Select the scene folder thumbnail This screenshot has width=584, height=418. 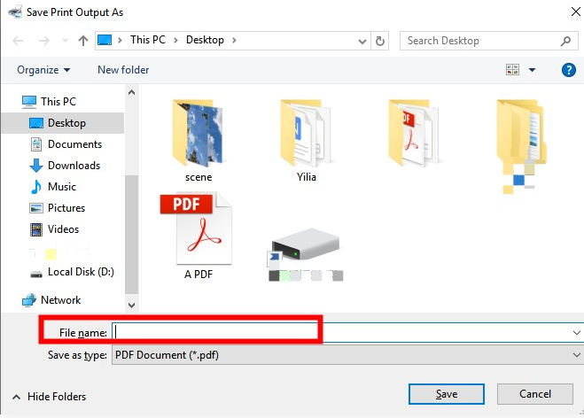[x=198, y=133]
